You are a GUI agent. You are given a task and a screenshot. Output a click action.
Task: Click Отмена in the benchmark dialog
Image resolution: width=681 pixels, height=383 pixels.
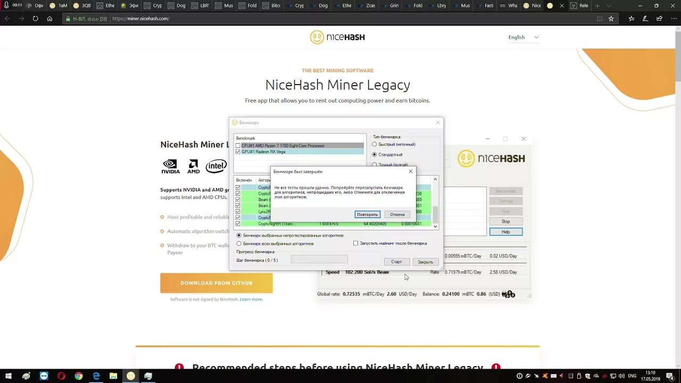397,214
